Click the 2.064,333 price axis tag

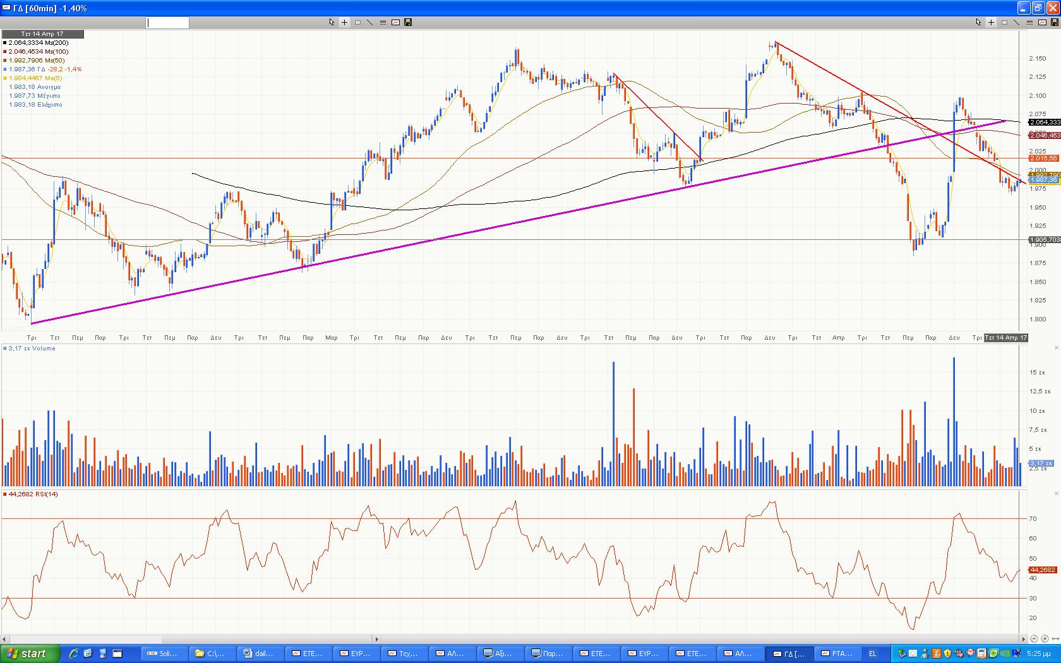[x=1045, y=122]
